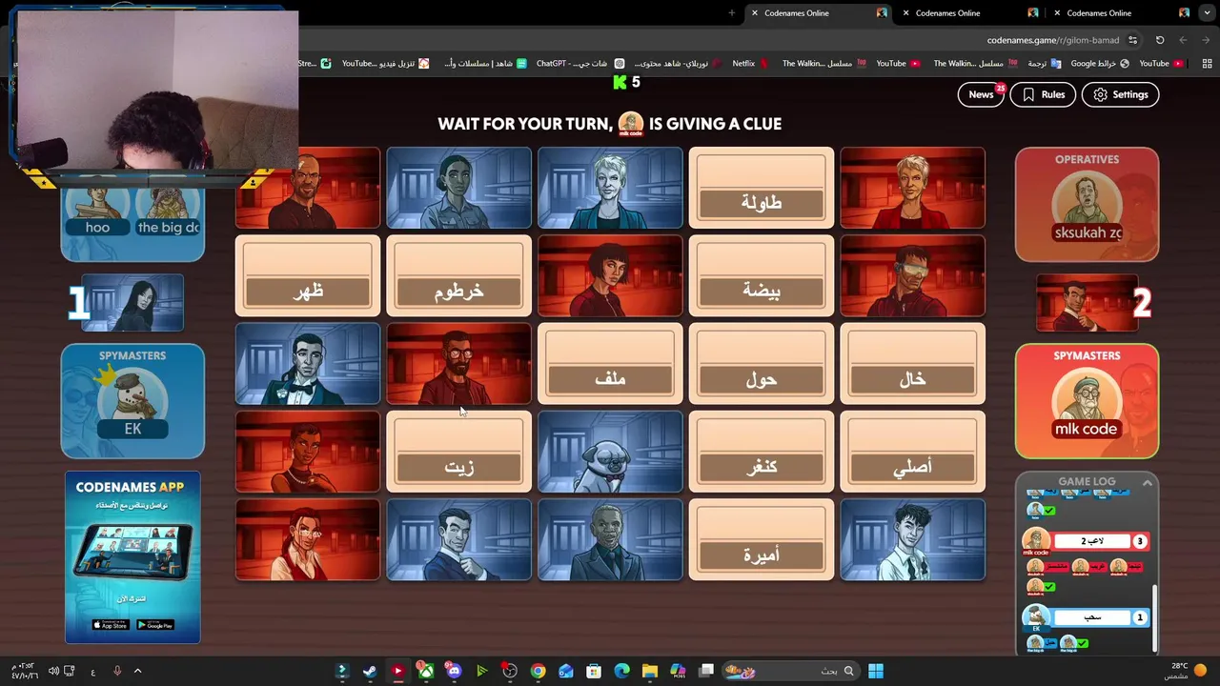Image resolution: width=1220 pixels, height=686 pixels.
Task: Tap the card labeled زيت
Action: 458,452
